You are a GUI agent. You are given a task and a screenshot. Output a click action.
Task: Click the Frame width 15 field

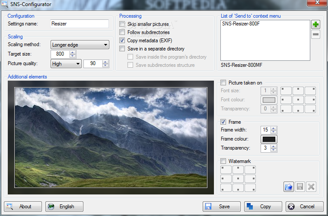coord(266,130)
